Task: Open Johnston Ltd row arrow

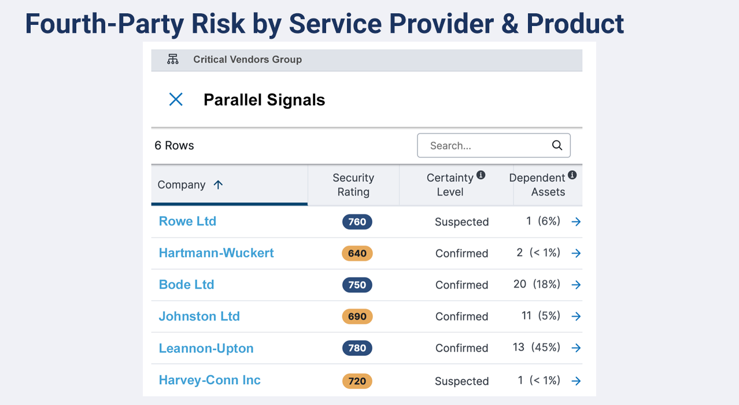Action: pos(575,316)
